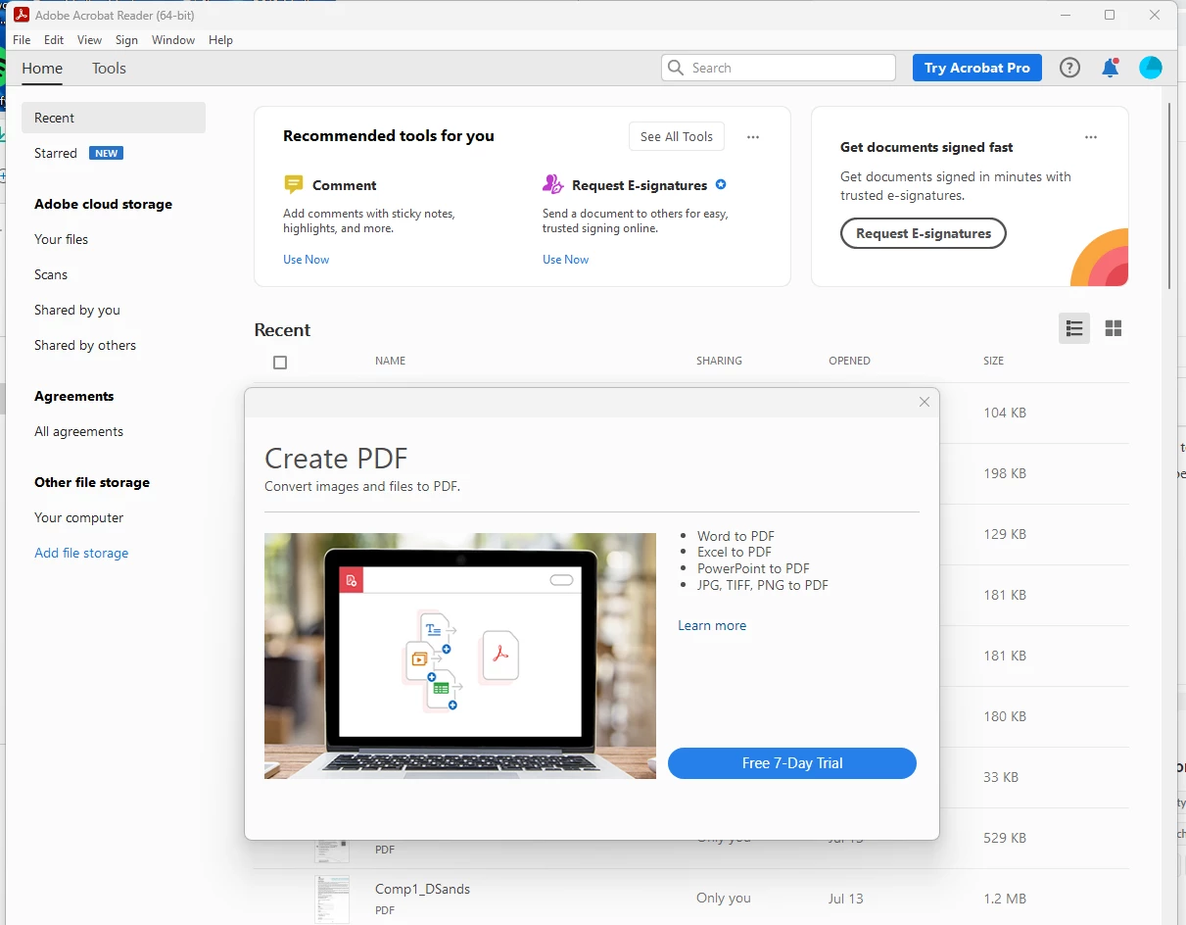This screenshot has width=1186, height=925.
Task: Click the 104 KB size cell
Action: tap(1005, 413)
